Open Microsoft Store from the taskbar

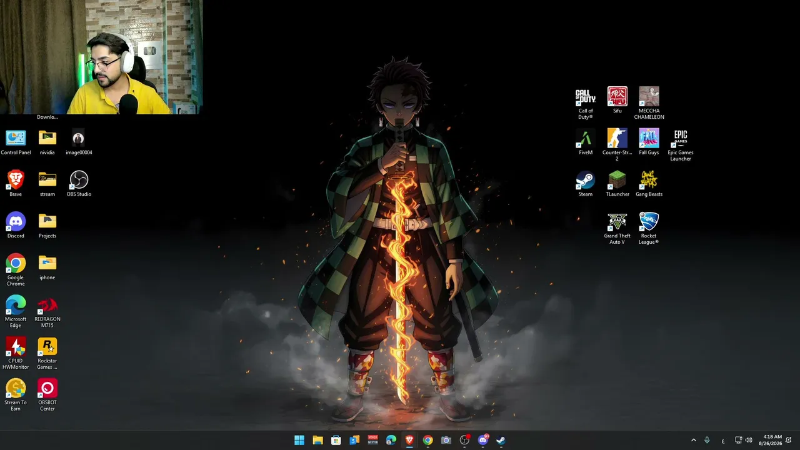click(x=336, y=440)
